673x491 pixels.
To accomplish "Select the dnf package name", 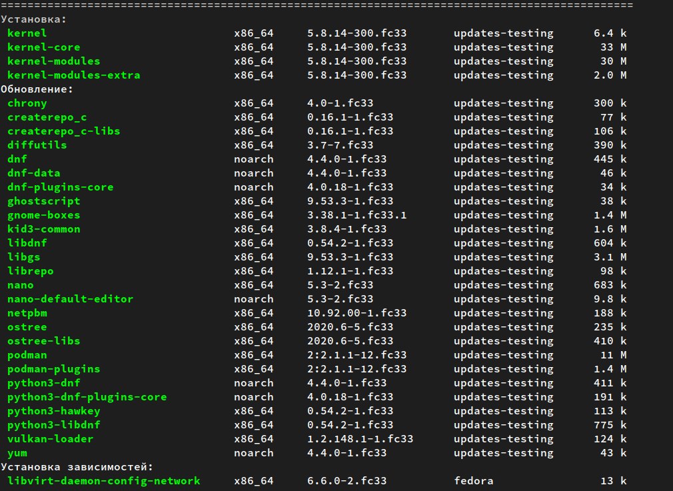I will point(17,159).
